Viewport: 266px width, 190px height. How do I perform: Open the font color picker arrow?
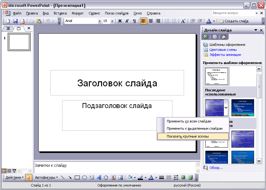tap(214, 21)
